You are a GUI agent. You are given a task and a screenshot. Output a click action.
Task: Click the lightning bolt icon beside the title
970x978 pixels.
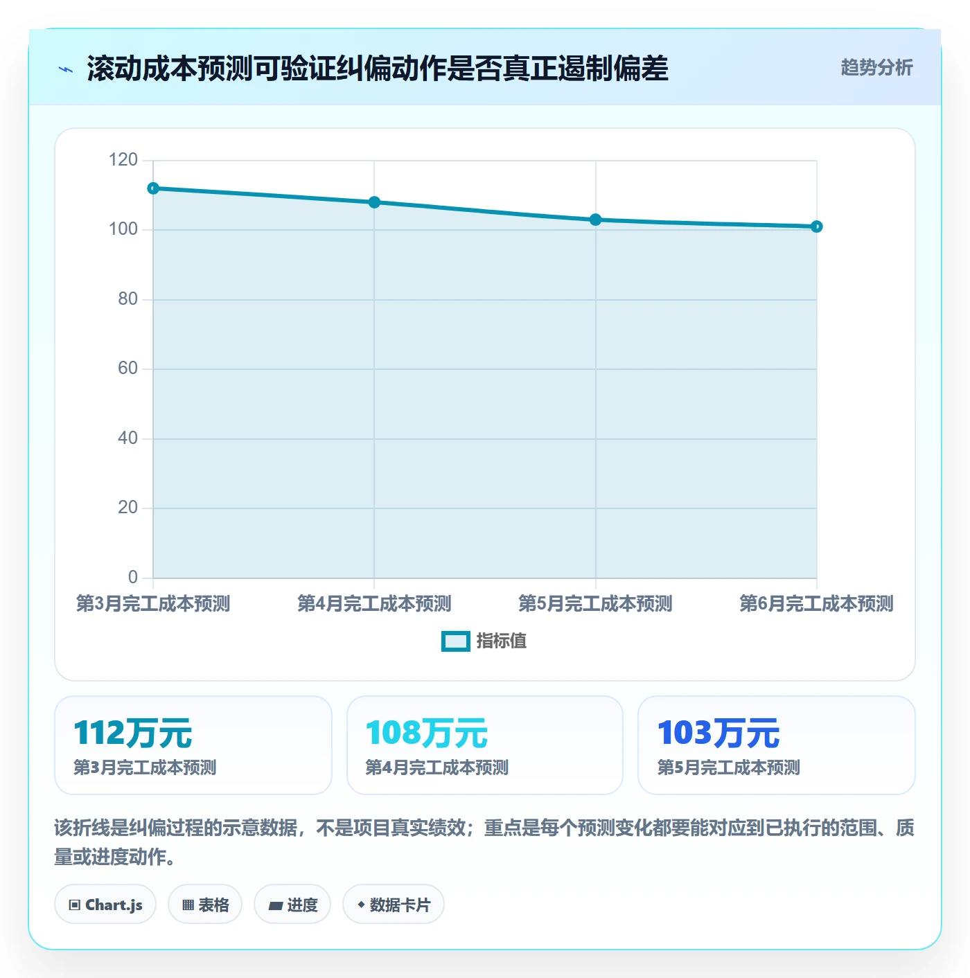click(x=66, y=69)
